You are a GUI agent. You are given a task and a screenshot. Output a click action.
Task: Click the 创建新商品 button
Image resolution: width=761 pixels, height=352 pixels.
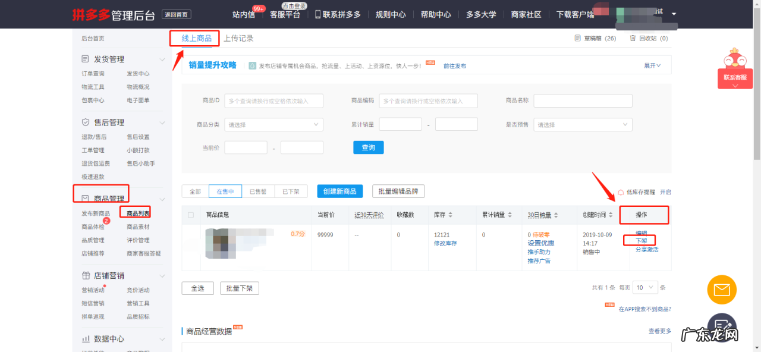pyautogui.click(x=339, y=191)
